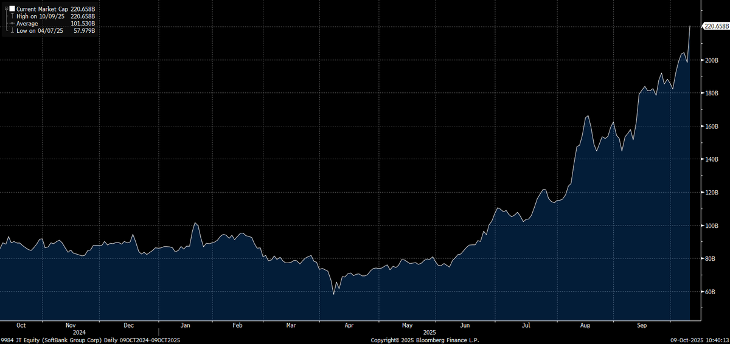Click the 200B y-axis label
Screen dimensions: 730x344
[x=712, y=61]
